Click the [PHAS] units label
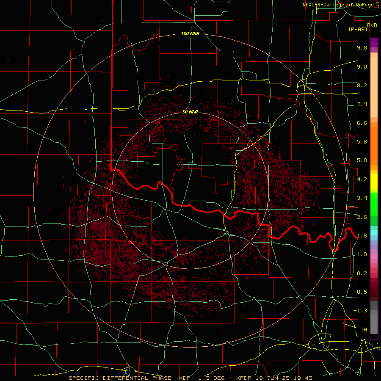The image size is (381, 381). tap(358, 29)
